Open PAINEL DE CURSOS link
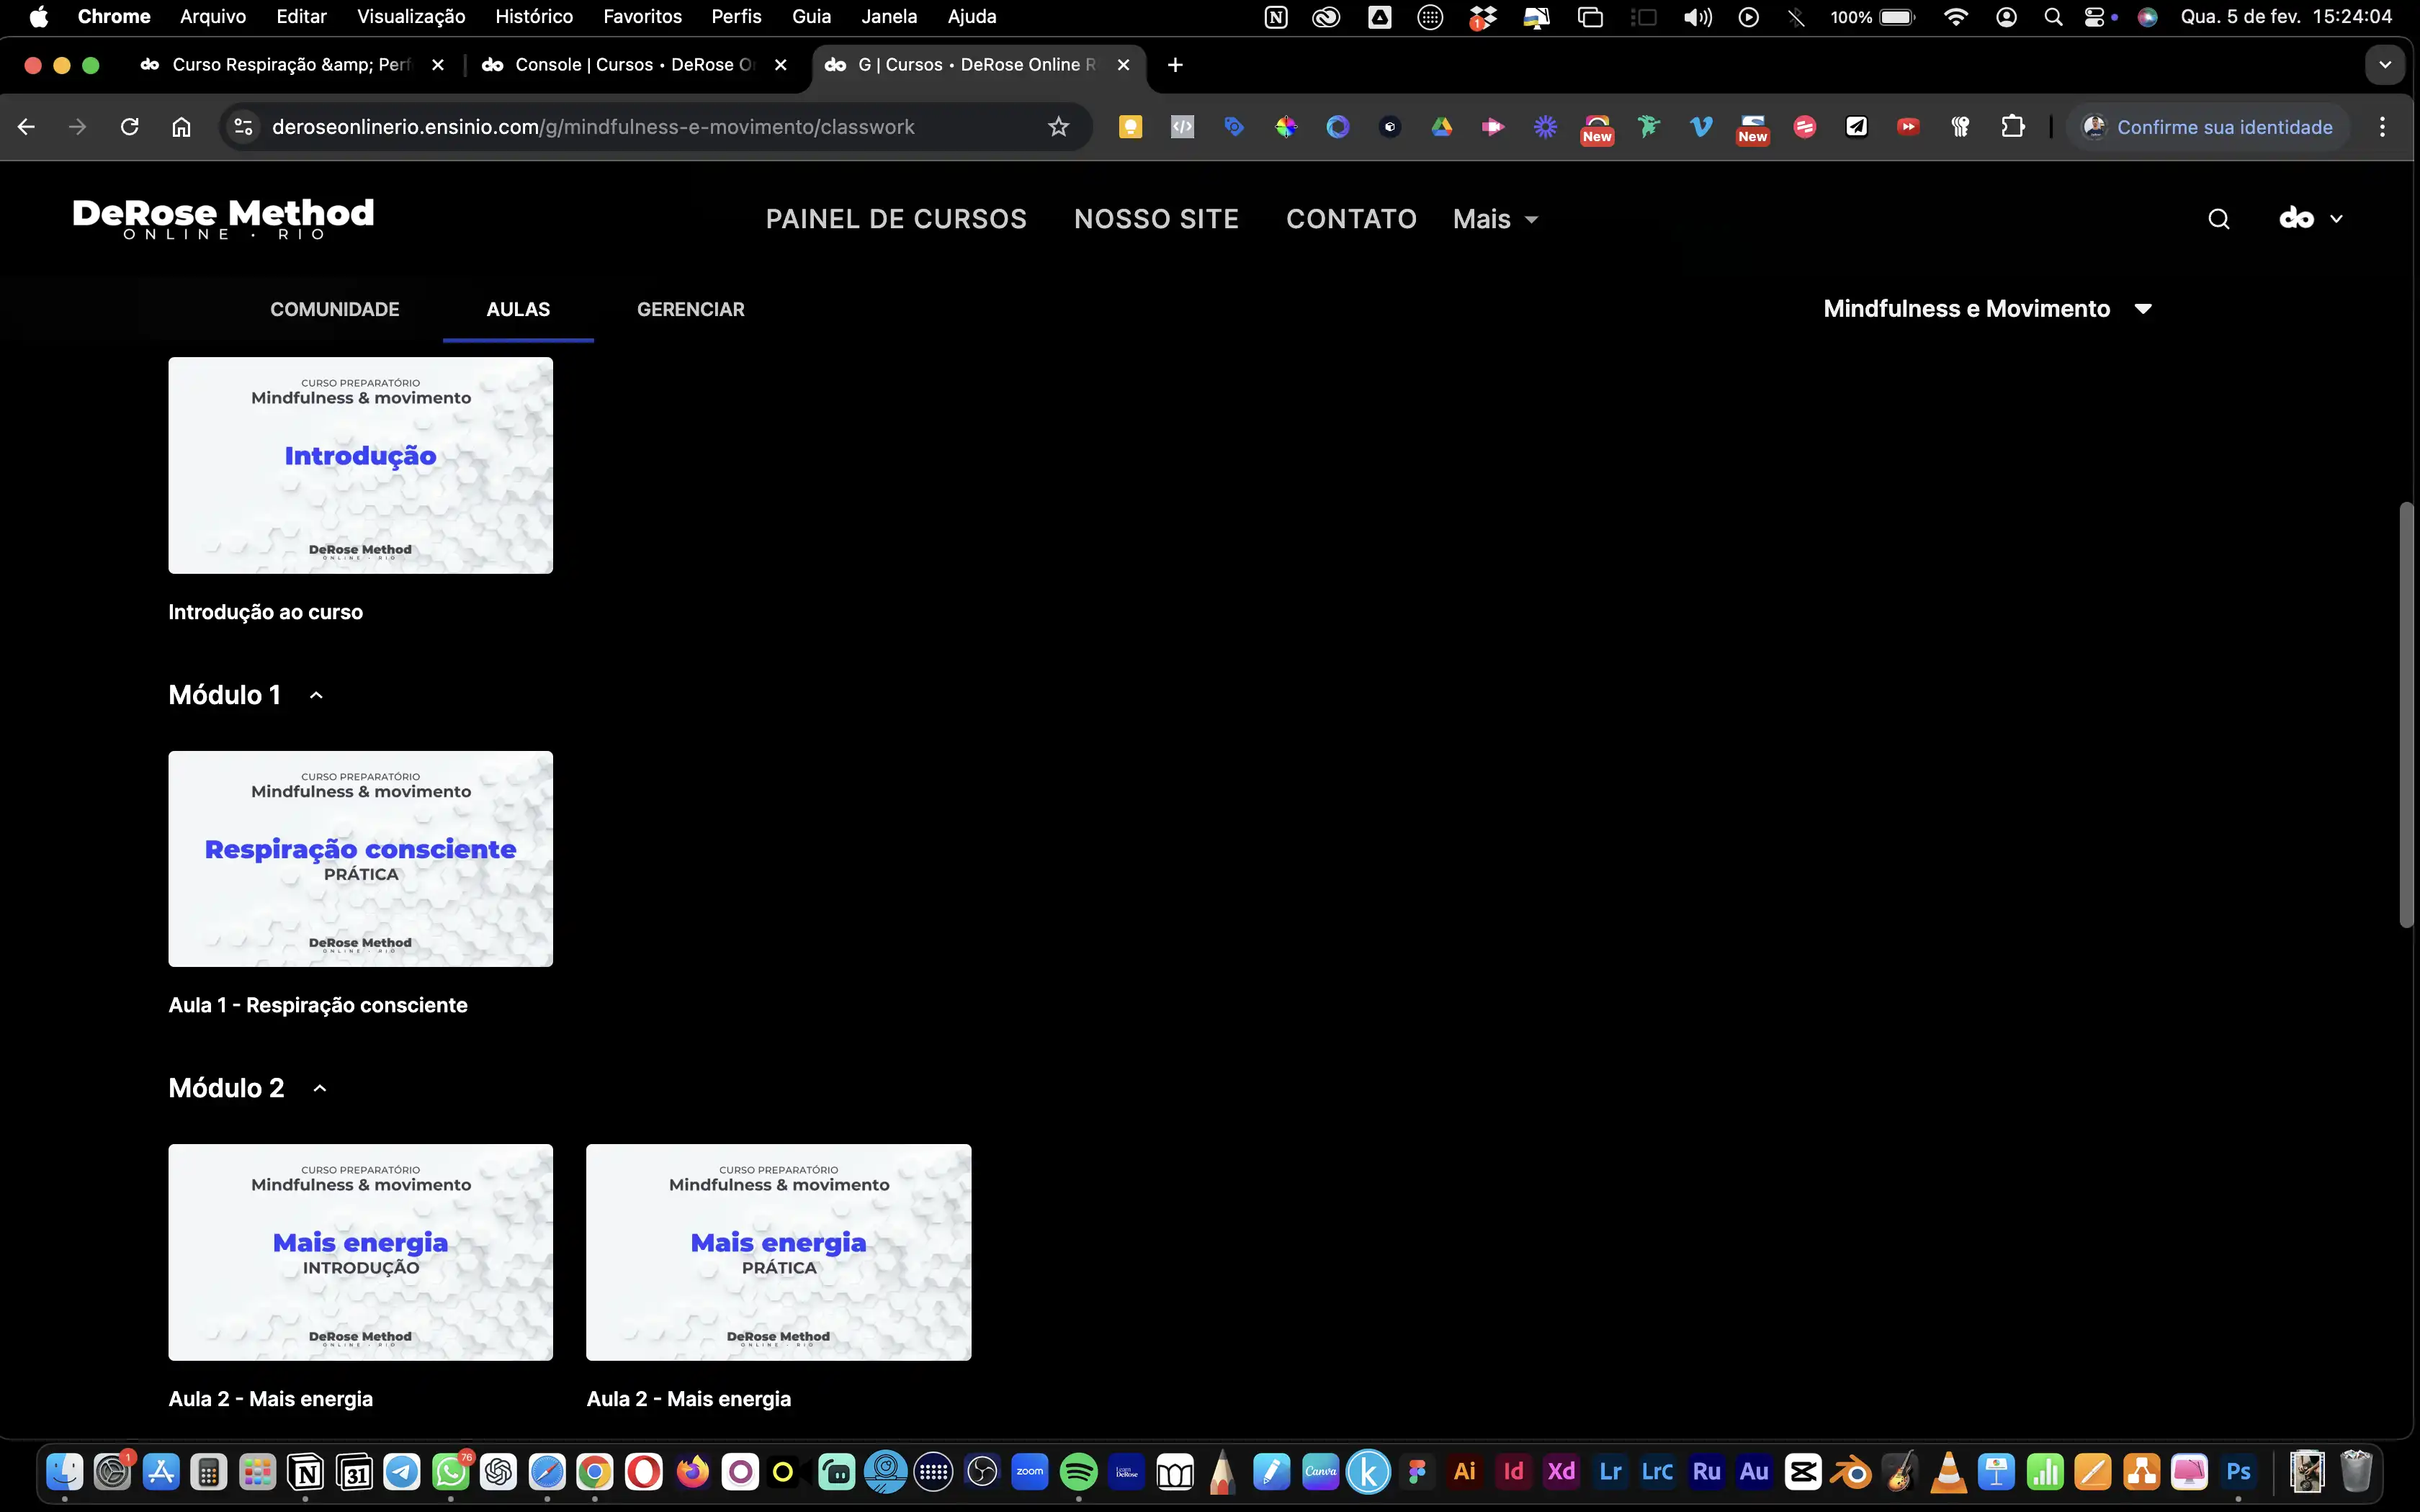Image resolution: width=2420 pixels, height=1512 pixels. click(896, 219)
